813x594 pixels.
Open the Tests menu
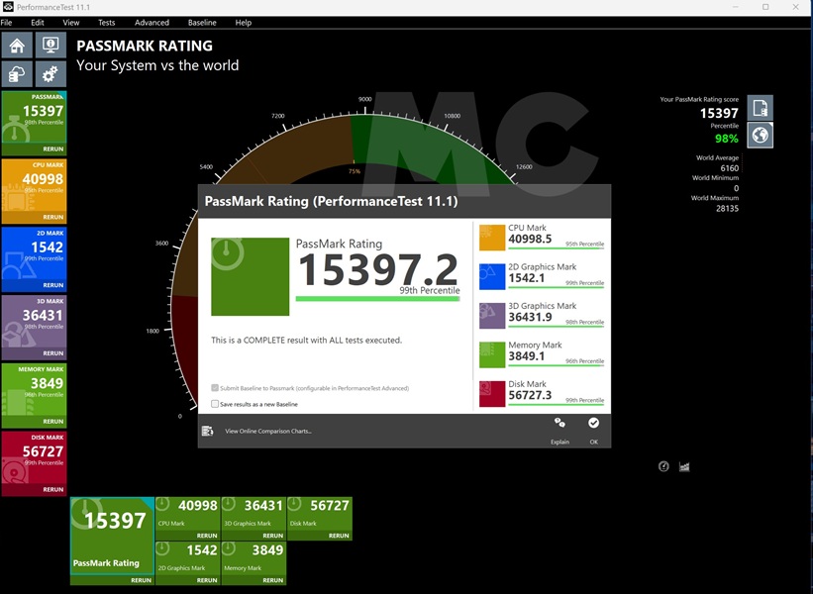106,23
